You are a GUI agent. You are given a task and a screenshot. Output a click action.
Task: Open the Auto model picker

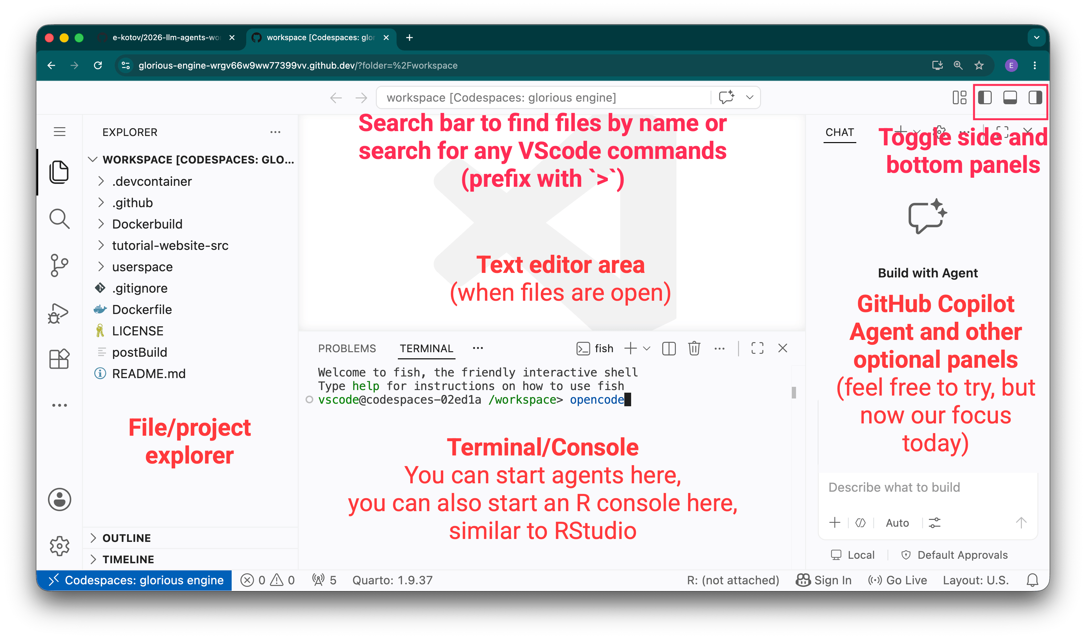coord(897,523)
